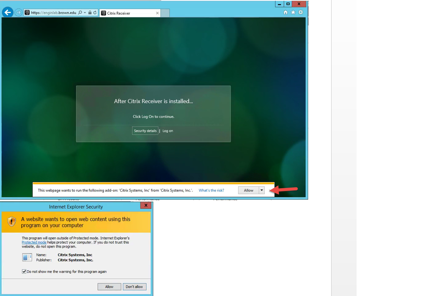The image size is (437, 296).
Task: Click the Log on link
Action: point(168,131)
